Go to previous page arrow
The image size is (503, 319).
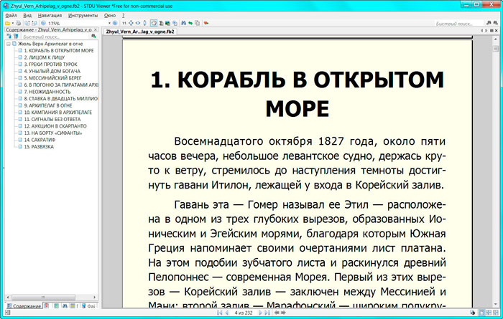point(226,313)
